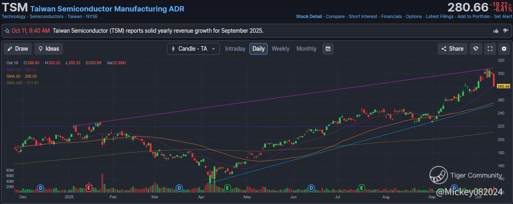Image resolution: width=513 pixels, height=204 pixels.
Task: Expand the Candle - TA chart type dropdown
Action: click(193, 49)
